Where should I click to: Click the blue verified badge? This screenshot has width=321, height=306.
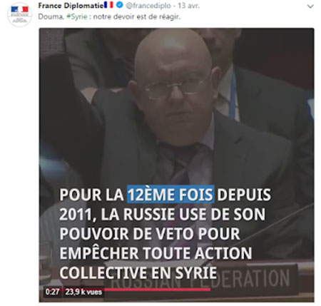click(120, 5)
